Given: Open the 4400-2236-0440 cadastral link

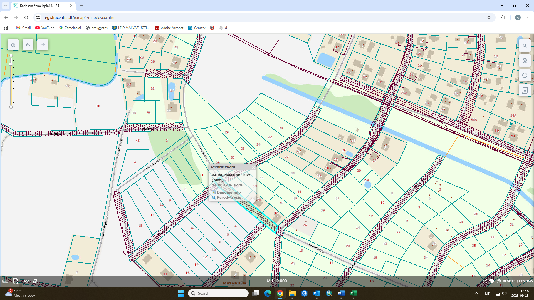Looking at the screenshot, I should pos(227,185).
